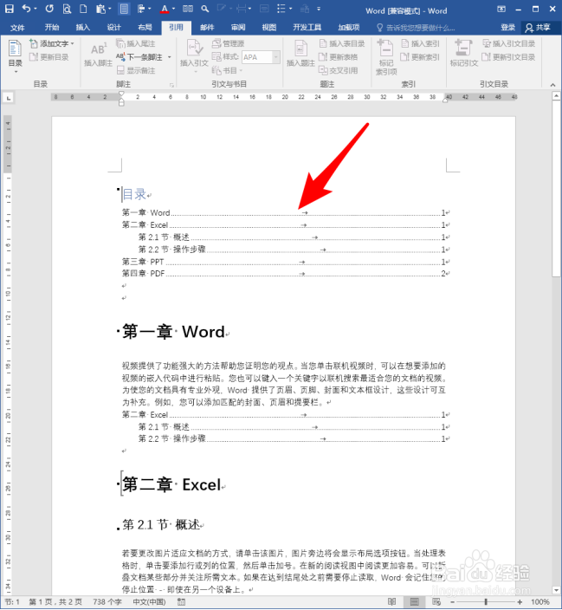This screenshot has width=562, height=610.
Task: Open the 书目 bibliography dropdown
Action: [x=228, y=70]
